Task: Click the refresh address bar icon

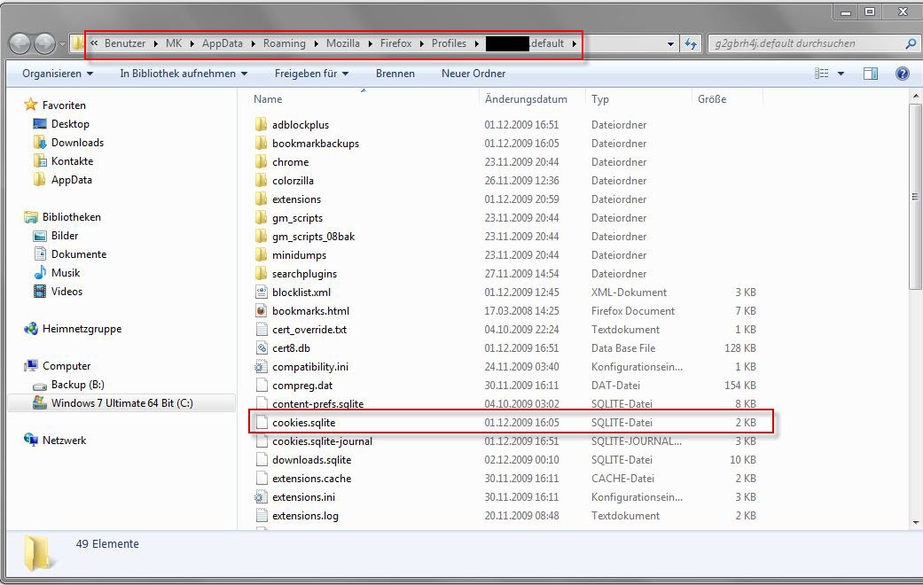Action: [x=692, y=43]
